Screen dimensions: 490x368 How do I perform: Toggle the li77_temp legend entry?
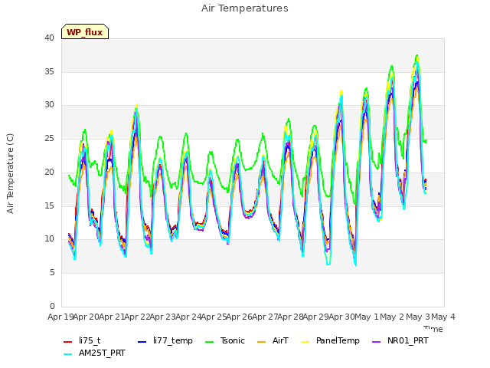pos(165,340)
